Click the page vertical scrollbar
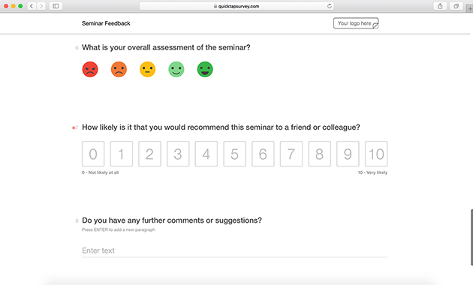The image size is (473, 285). 471,237
